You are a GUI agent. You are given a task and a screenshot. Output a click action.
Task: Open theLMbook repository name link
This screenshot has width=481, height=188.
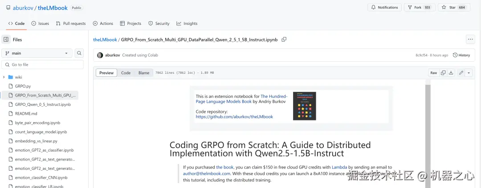point(53,8)
